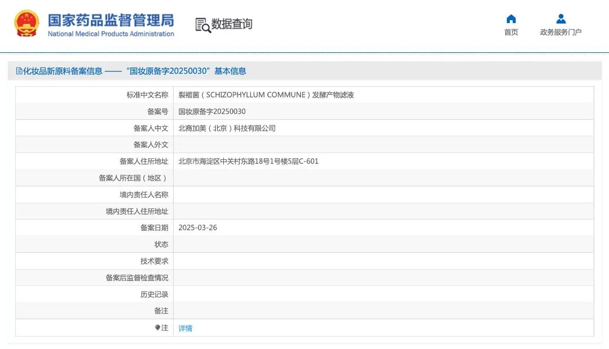Select the value 裂褶菌（SCHIZOPHYLLUM COMMUNE）发酵产物滤液
The height and width of the screenshot is (349, 609).
pyautogui.click(x=266, y=95)
